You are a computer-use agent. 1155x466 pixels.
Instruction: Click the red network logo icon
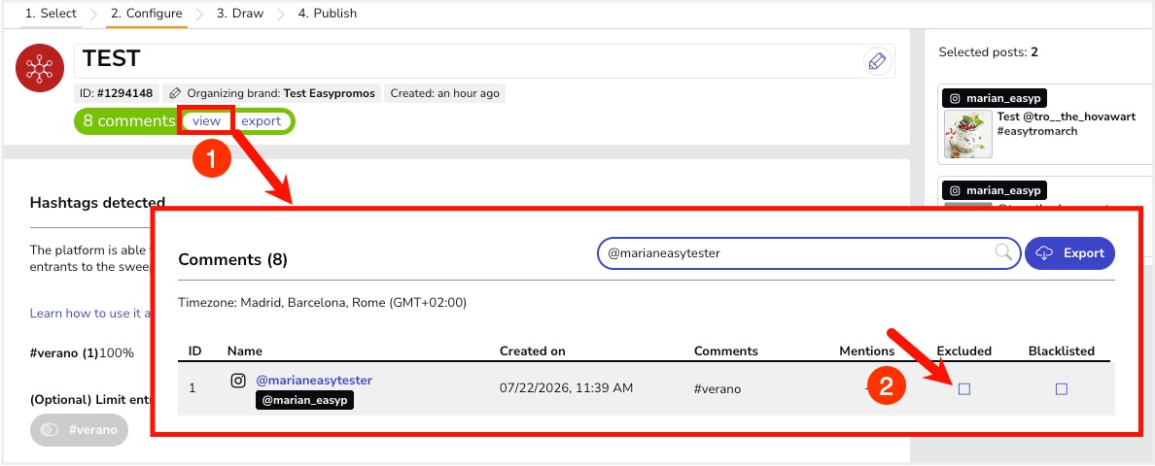pyautogui.click(x=36, y=68)
